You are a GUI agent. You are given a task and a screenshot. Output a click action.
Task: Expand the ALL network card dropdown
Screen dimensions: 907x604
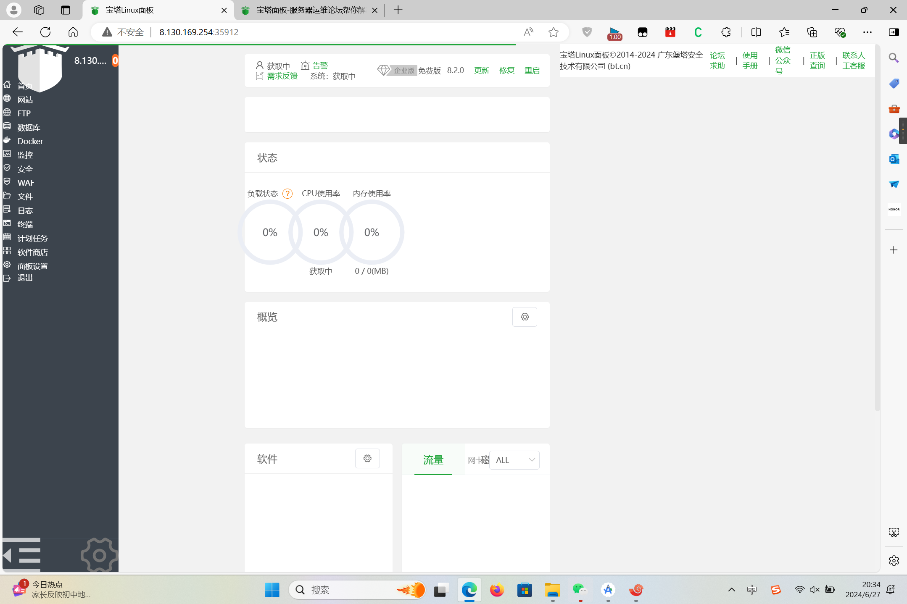pos(514,460)
